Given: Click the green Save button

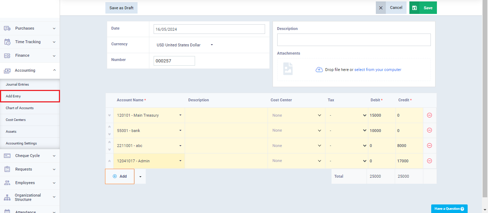Looking at the screenshot, I should (423, 7).
